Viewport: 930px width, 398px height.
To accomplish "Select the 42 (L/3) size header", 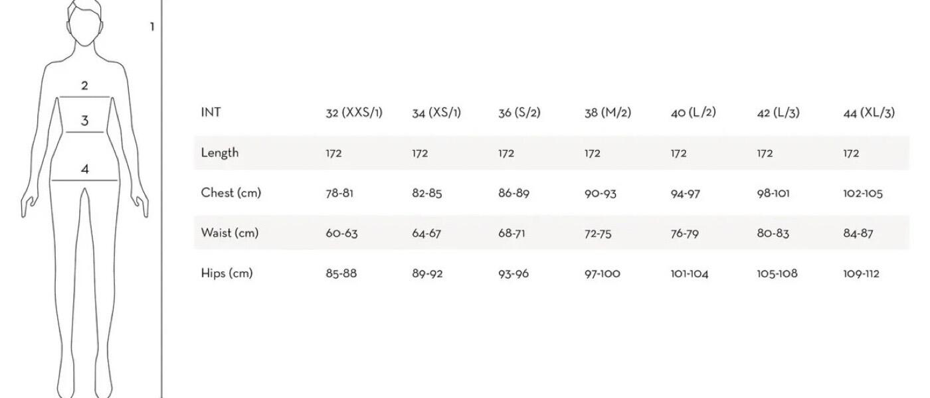I will tap(779, 113).
